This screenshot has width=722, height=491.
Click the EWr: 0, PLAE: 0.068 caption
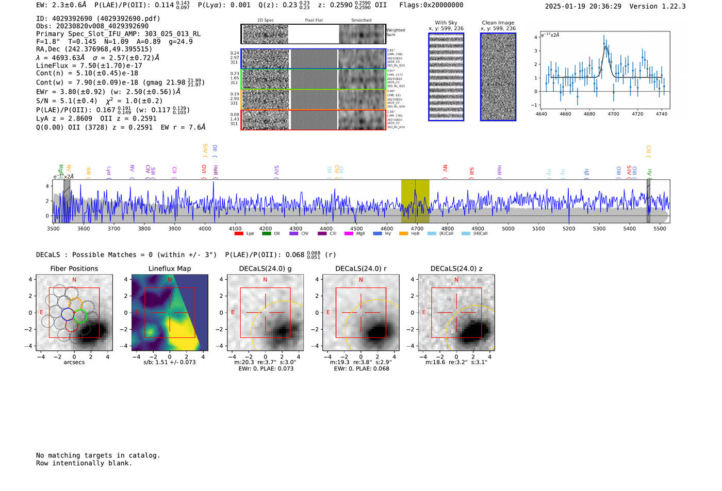[362, 369]
